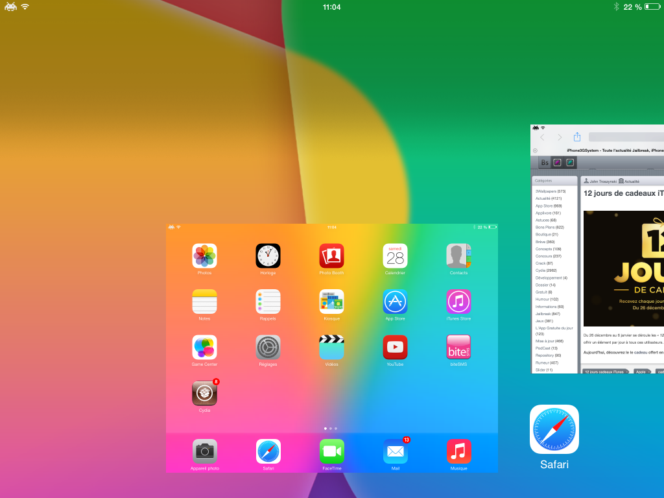The height and width of the screenshot is (498, 664).
Task: Open the iTunes Store icon
Action: pyautogui.click(x=458, y=302)
